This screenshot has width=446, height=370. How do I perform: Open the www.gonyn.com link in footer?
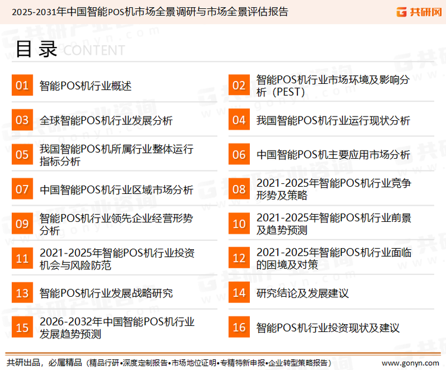point(410,363)
